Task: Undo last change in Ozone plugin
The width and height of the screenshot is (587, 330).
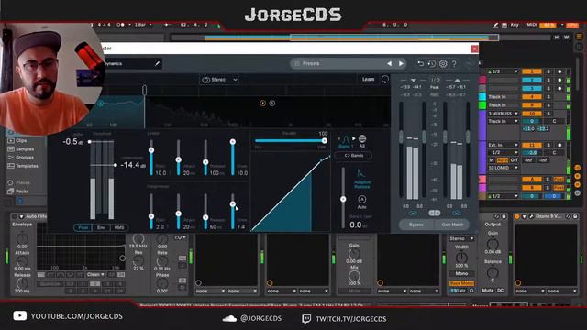Action: tap(420, 63)
